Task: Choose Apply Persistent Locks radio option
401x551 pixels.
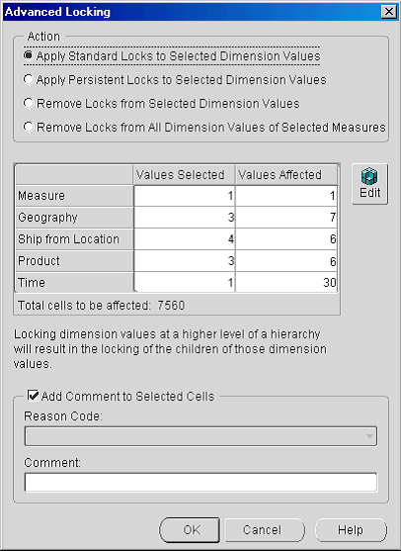Action: 175,80
